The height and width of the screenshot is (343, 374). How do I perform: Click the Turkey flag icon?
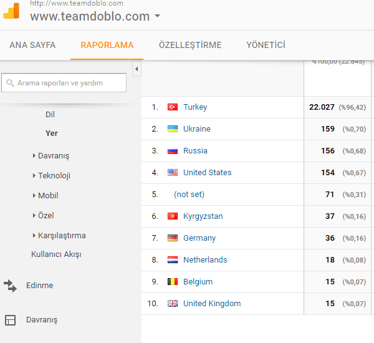click(173, 107)
